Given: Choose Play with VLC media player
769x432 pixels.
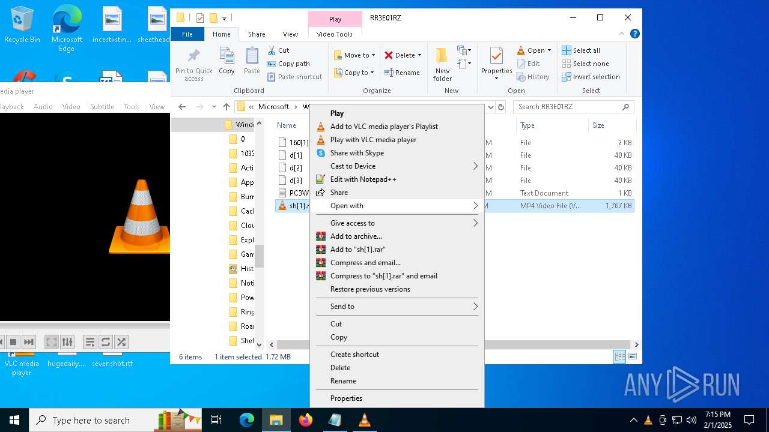Looking at the screenshot, I should pyautogui.click(x=397, y=140).
